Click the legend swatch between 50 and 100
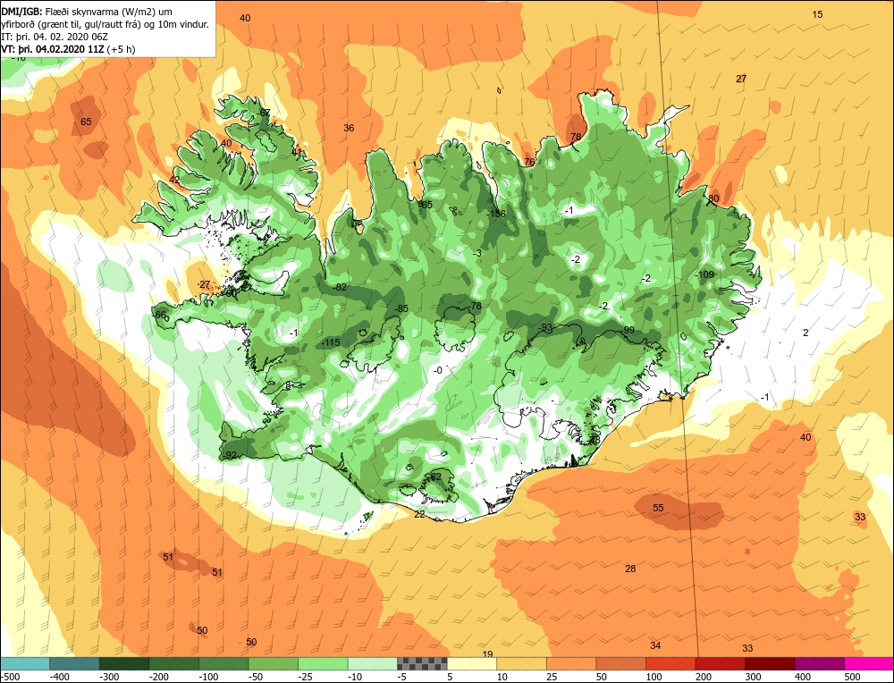 (621, 663)
